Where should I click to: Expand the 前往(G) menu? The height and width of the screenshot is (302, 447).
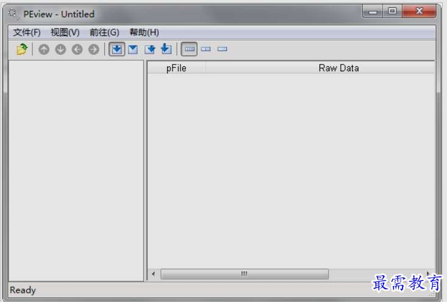tap(104, 32)
